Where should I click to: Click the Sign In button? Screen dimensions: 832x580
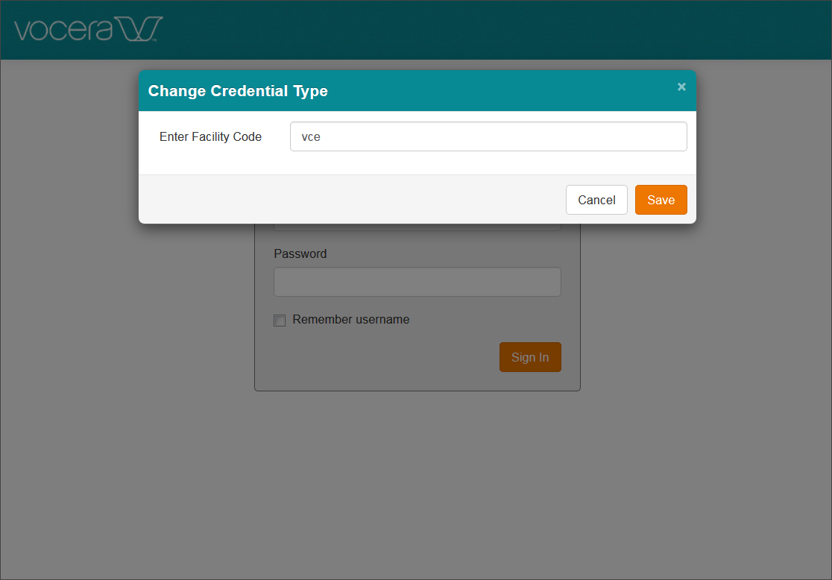tap(530, 357)
